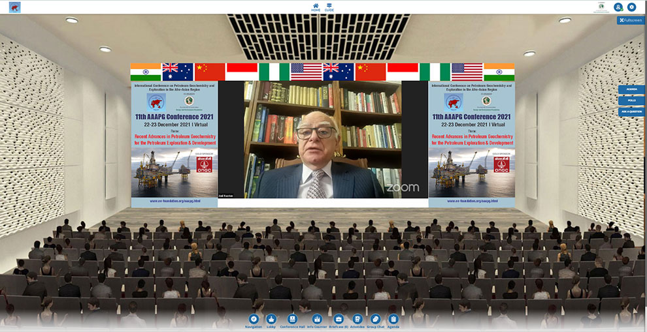Click the HOME icon in top bar
The height and width of the screenshot is (332, 647).
(316, 7)
